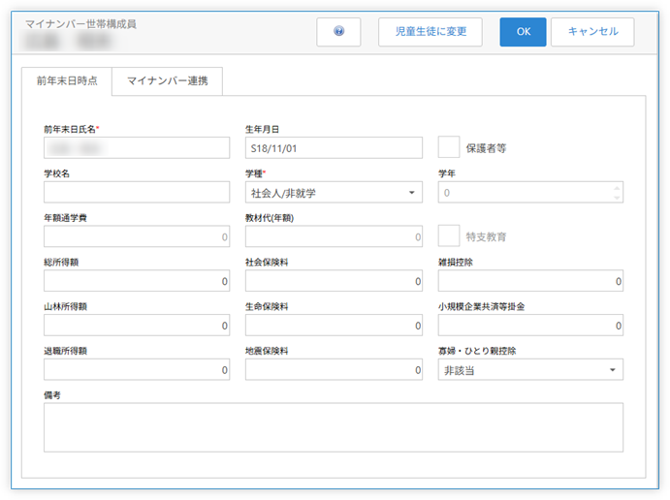Click the キャンセル button
This screenshot has width=670, height=500.
click(x=592, y=32)
